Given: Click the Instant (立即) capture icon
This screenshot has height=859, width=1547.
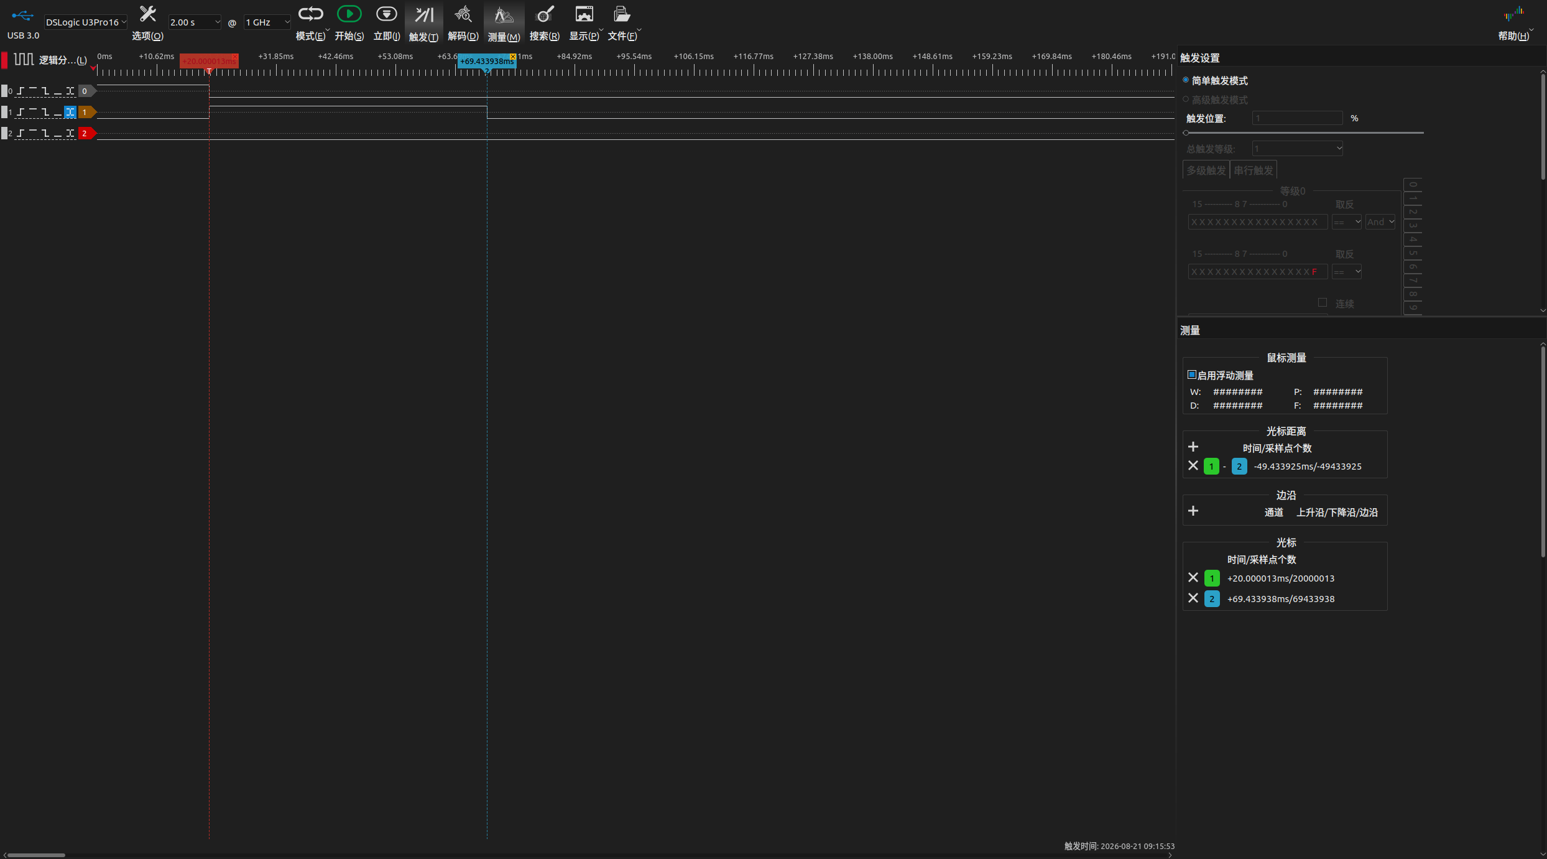Looking at the screenshot, I should point(386,14).
